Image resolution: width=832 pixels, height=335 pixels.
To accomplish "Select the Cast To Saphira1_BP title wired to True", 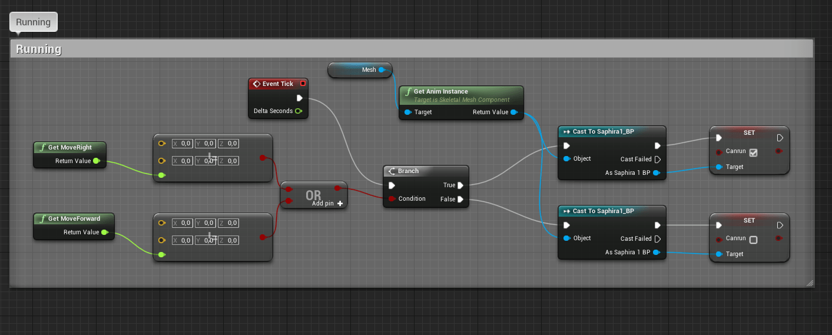I will pos(604,131).
